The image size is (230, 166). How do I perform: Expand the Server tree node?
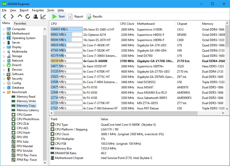click(4, 43)
